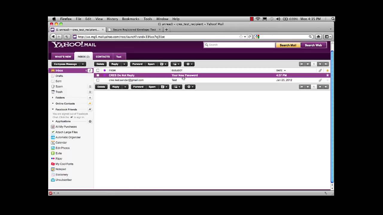The width and height of the screenshot is (383, 215).
Task: Open the Compose Message dropdown arrow
Action: coord(83,64)
